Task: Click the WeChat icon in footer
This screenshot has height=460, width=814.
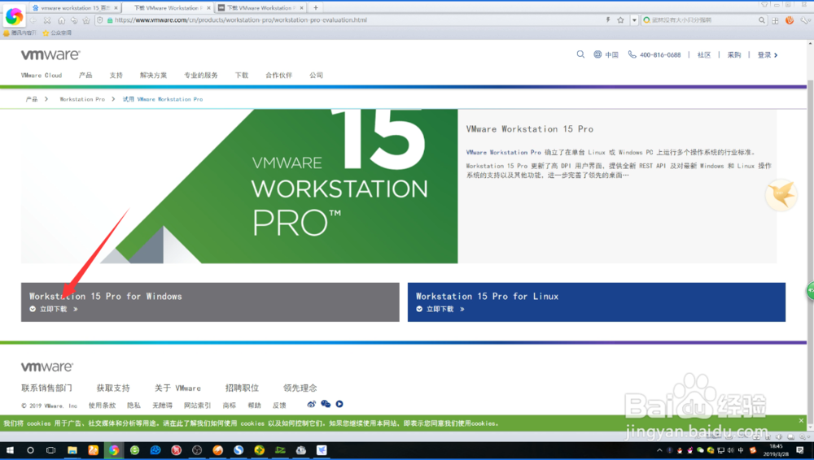Action: pos(326,404)
